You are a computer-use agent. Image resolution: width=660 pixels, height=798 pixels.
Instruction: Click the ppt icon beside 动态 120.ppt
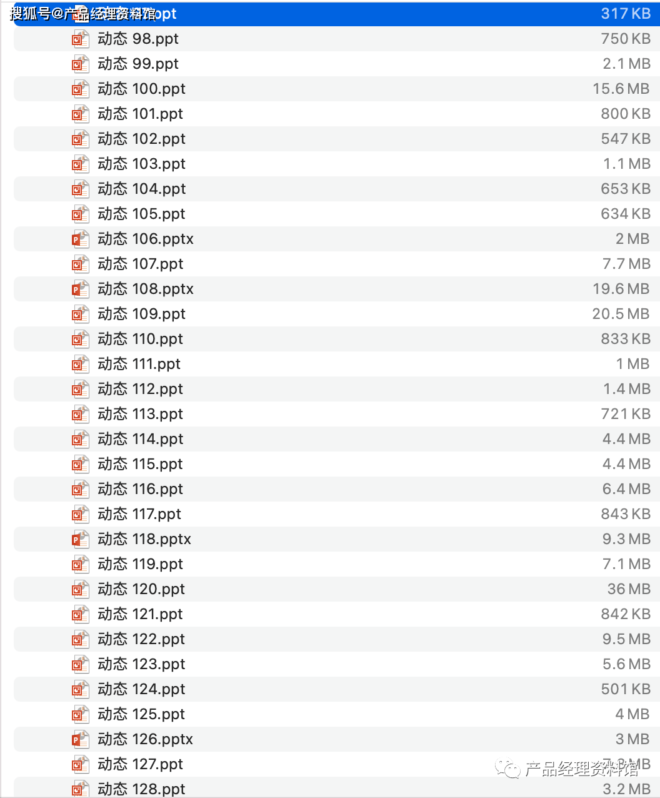(80, 588)
